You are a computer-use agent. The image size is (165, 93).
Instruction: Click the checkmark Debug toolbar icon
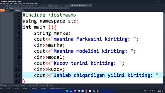pos(59,6)
